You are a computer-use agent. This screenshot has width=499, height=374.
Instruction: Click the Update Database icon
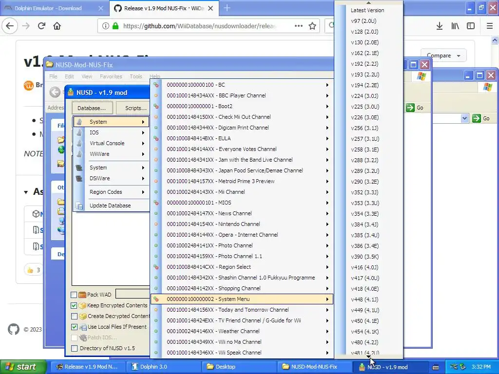click(x=79, y=206)
